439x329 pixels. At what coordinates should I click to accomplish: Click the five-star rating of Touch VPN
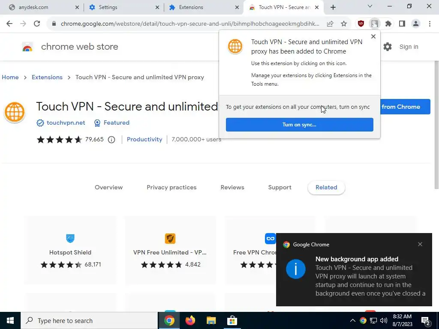click(x=59, y=139)
